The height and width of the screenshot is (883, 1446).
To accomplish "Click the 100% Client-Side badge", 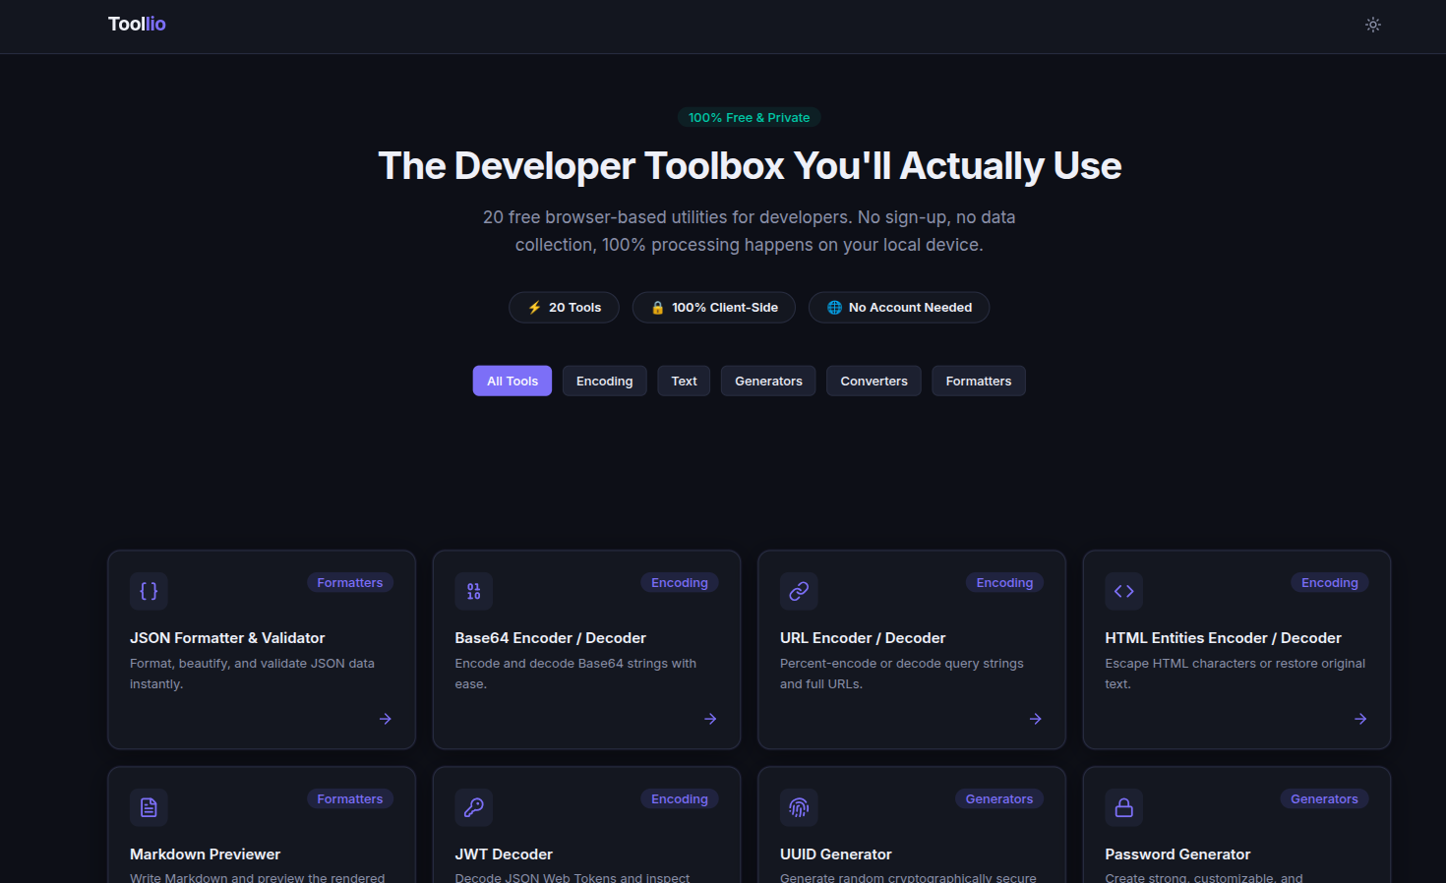I will (x=714, y=308).
